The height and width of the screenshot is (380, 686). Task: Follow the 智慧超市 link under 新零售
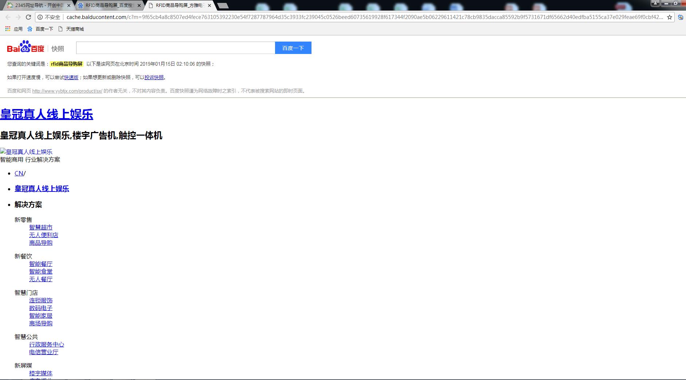41,227
